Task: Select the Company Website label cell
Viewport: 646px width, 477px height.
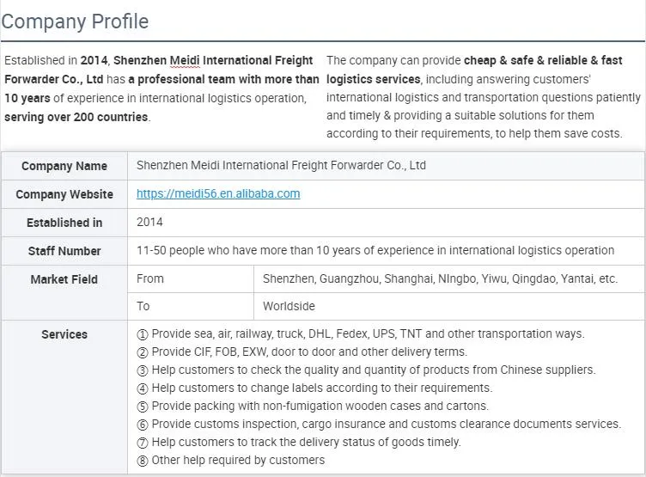Action: point(64,194)
